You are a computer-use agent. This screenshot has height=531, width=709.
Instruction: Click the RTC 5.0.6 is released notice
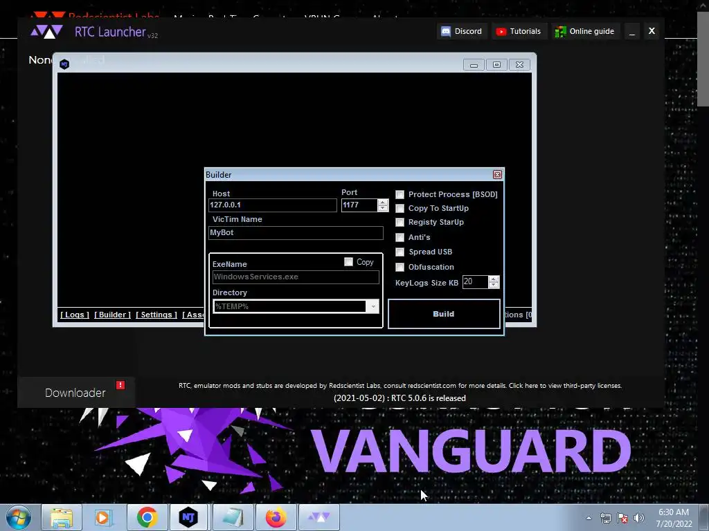coord(400,398)
